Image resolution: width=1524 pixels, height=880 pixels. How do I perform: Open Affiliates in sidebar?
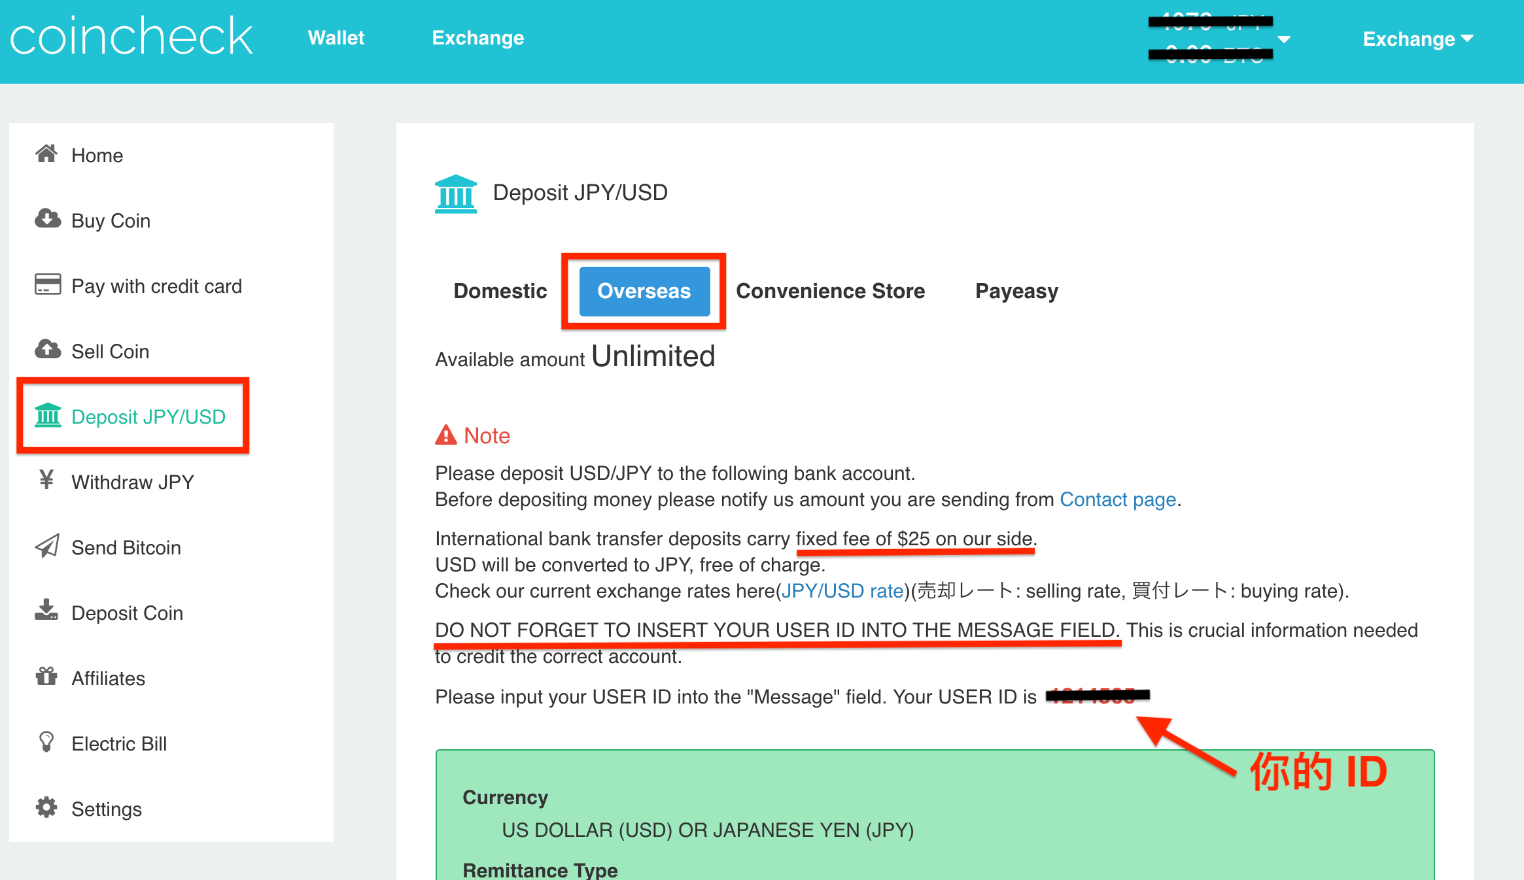pyautogui.click(x=108, y=678)
